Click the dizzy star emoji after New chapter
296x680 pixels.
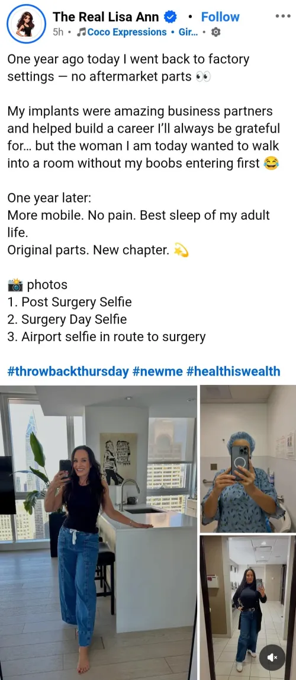181,250
